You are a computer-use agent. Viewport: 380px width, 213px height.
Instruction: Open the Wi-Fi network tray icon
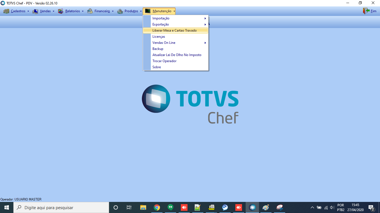(326, 207)
